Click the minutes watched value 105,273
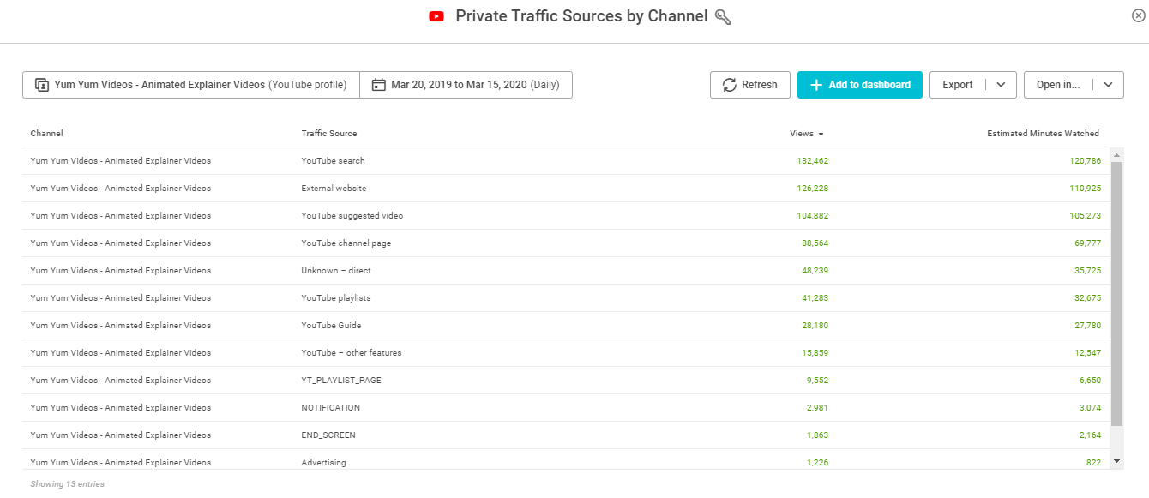The image size is (1149, 498). point(1085,216)
